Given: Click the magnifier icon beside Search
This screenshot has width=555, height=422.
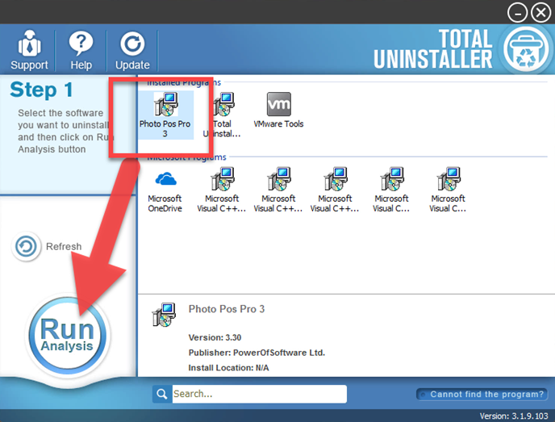Looking at the screenshot, I should [x=162, y=394].
